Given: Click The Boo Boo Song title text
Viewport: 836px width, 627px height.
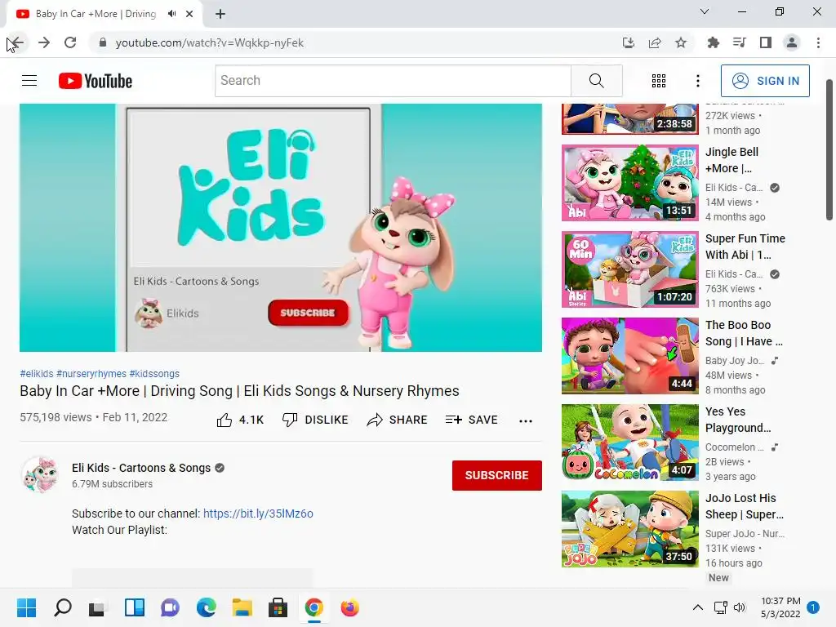Looking at the screenshot, I should 744,333.
